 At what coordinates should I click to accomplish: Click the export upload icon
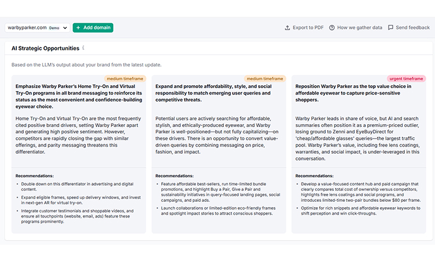(288, 28)
